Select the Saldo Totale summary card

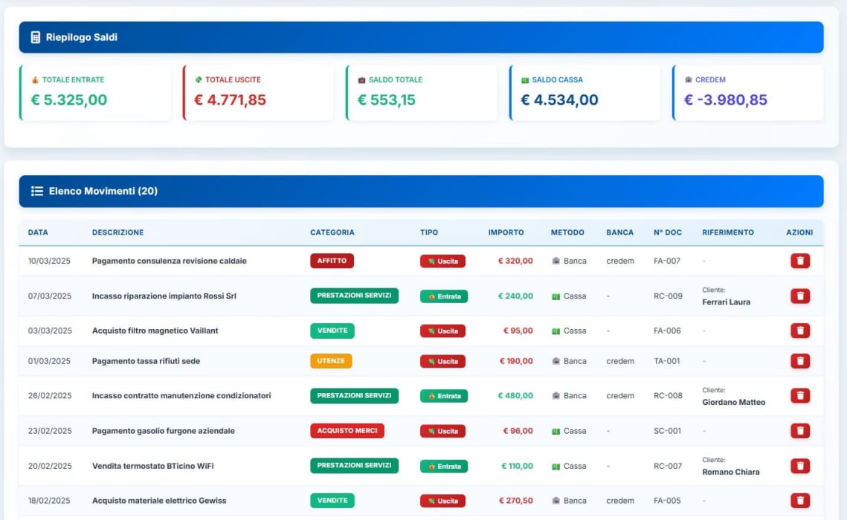coord(422,92)
